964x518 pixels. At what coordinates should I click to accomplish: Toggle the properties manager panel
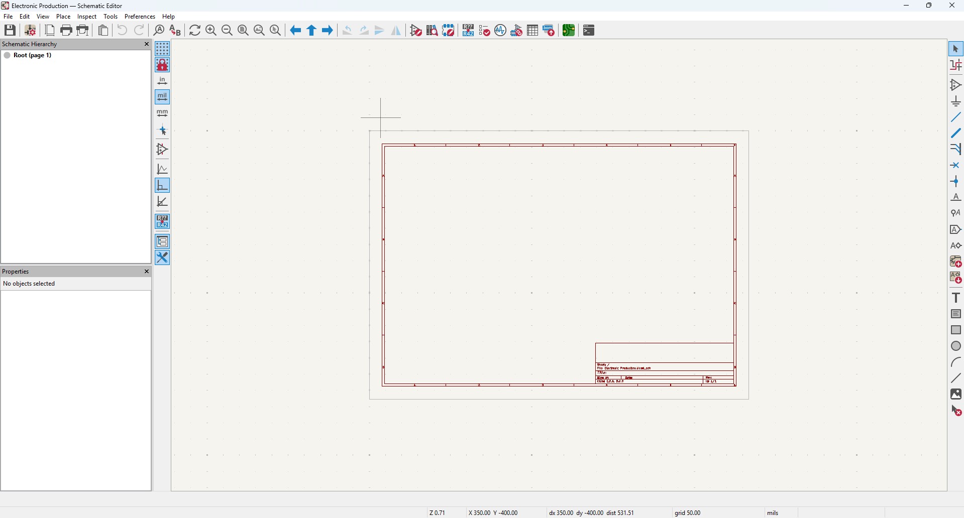pos(163,257)
